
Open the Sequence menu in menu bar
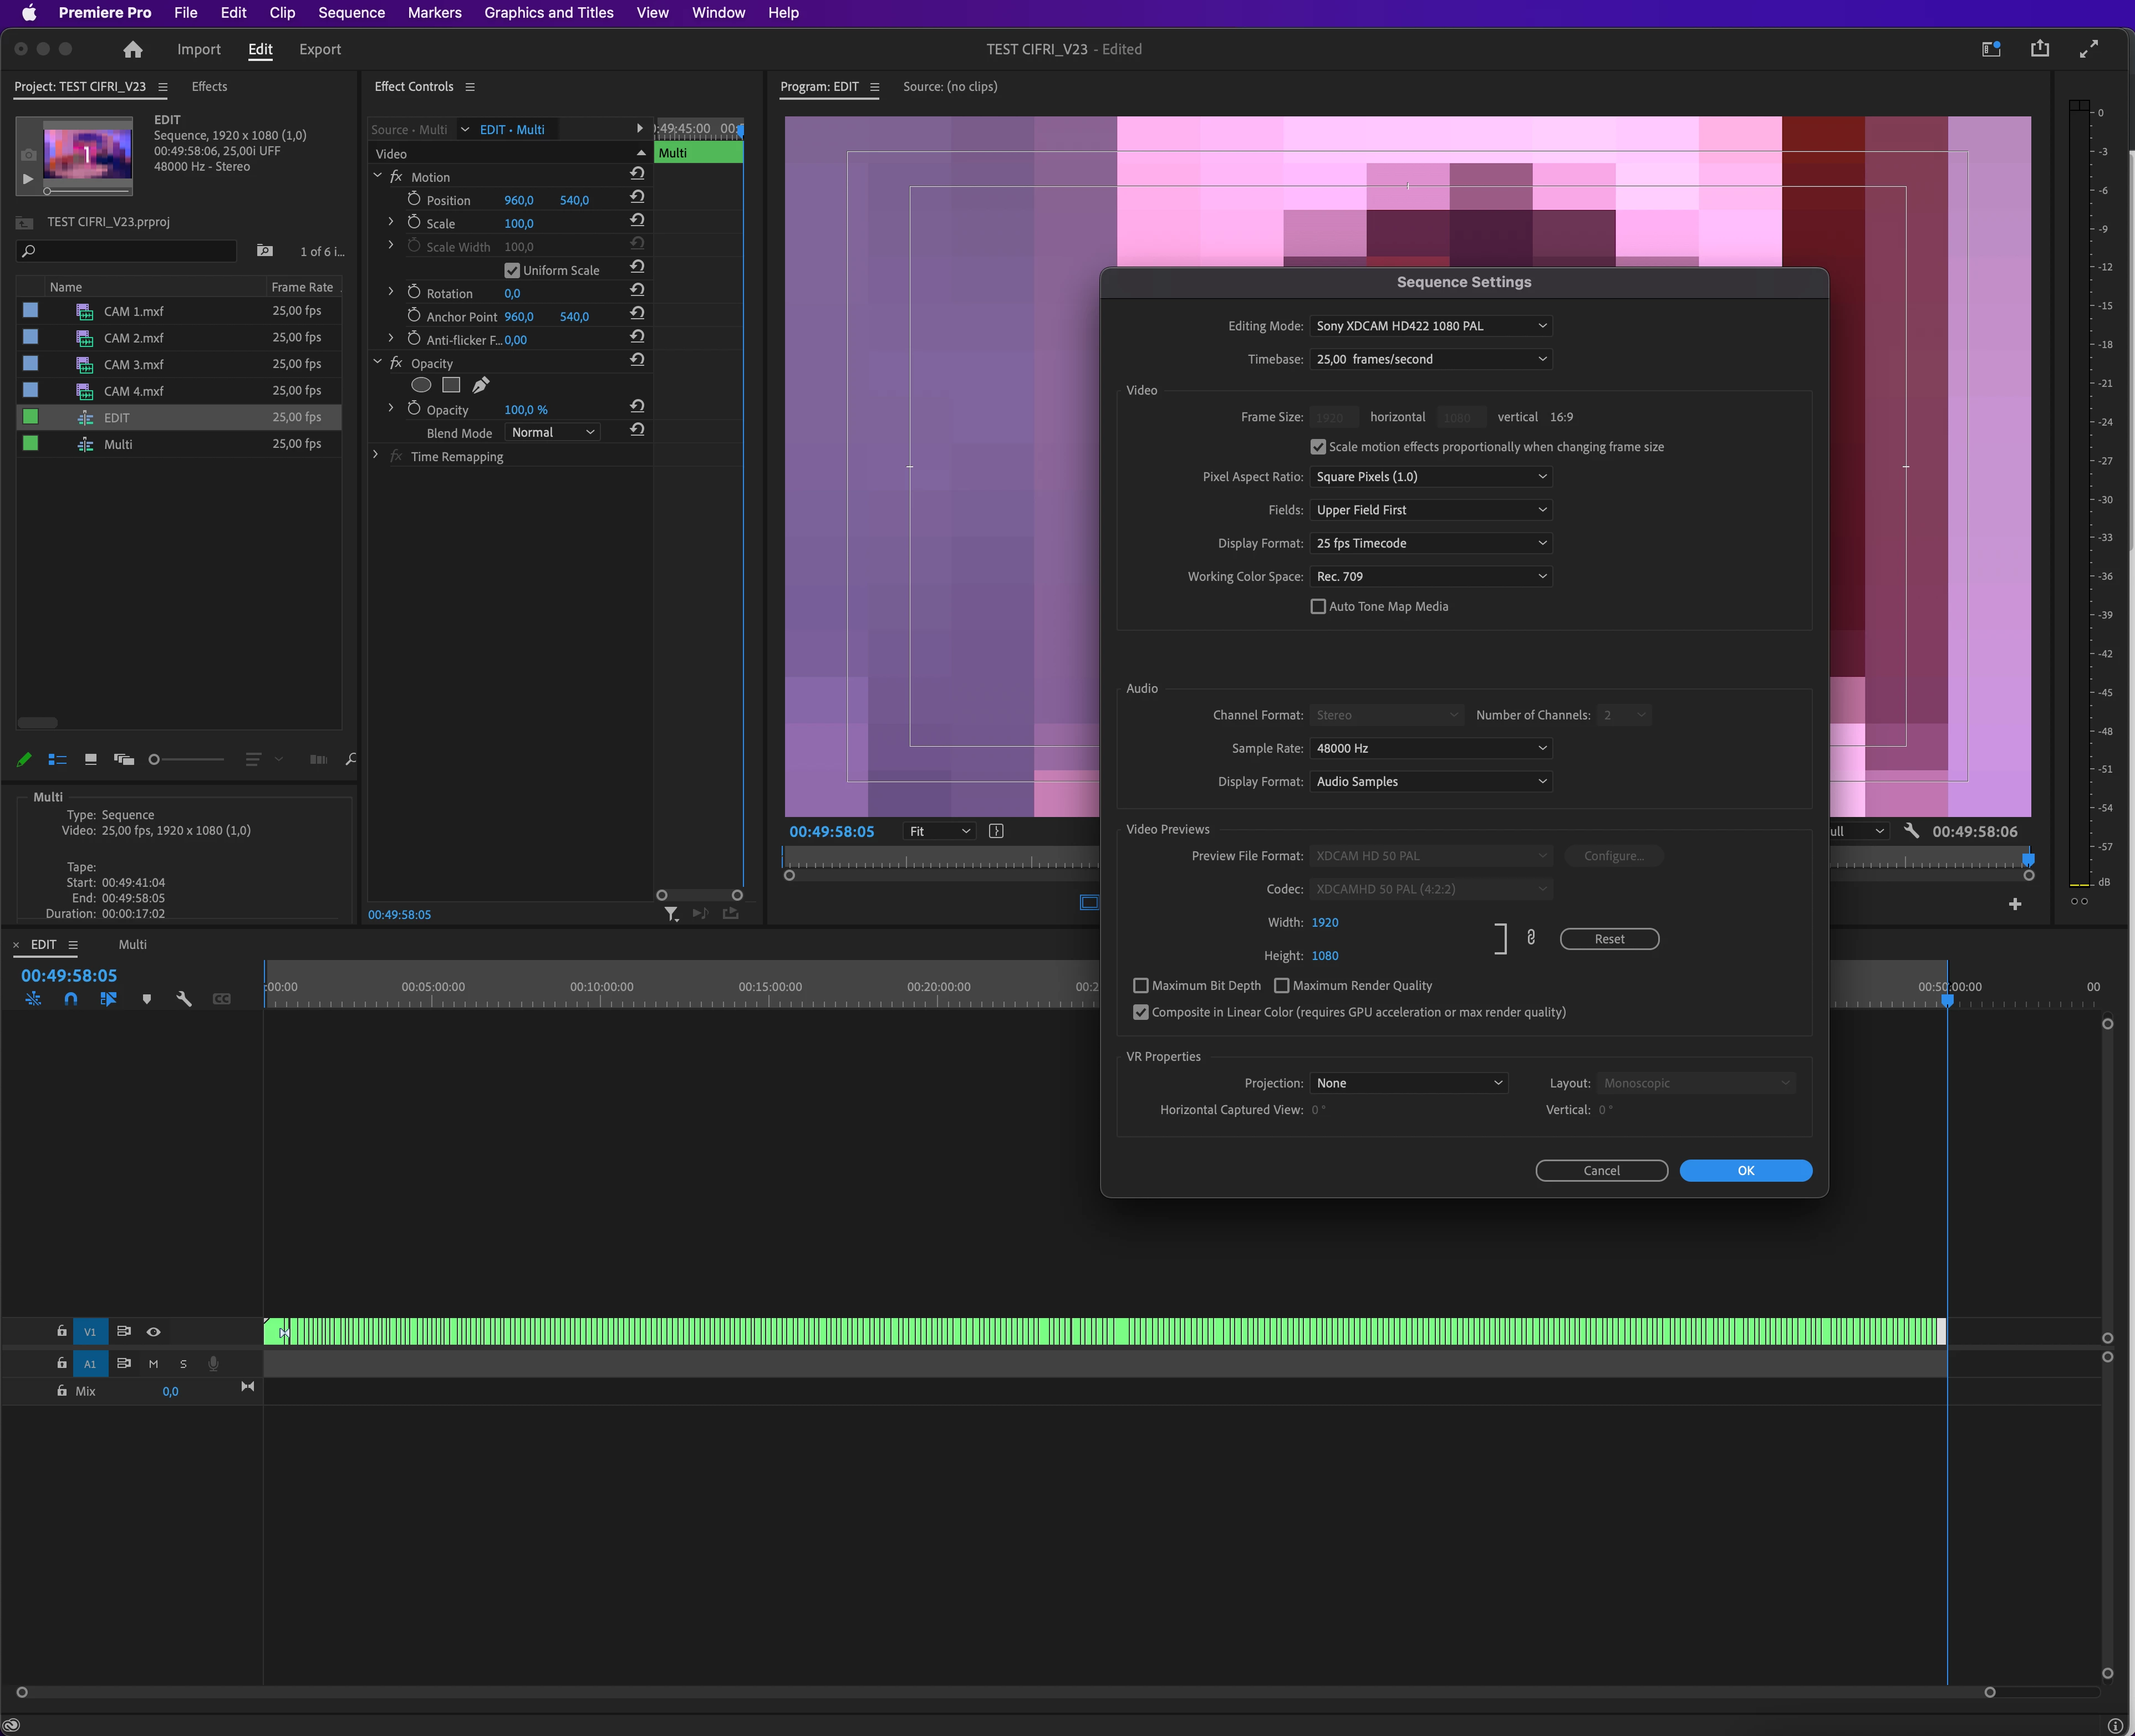[x=351, y=13]
